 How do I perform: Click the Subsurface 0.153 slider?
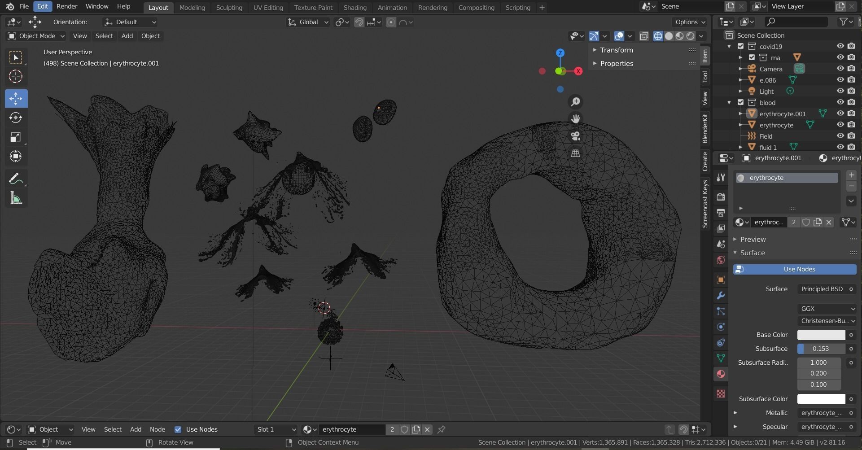click(x=821, y=349)
